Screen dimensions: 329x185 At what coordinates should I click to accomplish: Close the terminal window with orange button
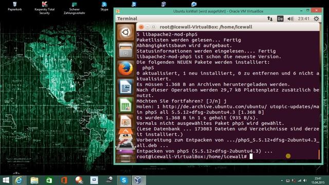[x=141, y=27]
